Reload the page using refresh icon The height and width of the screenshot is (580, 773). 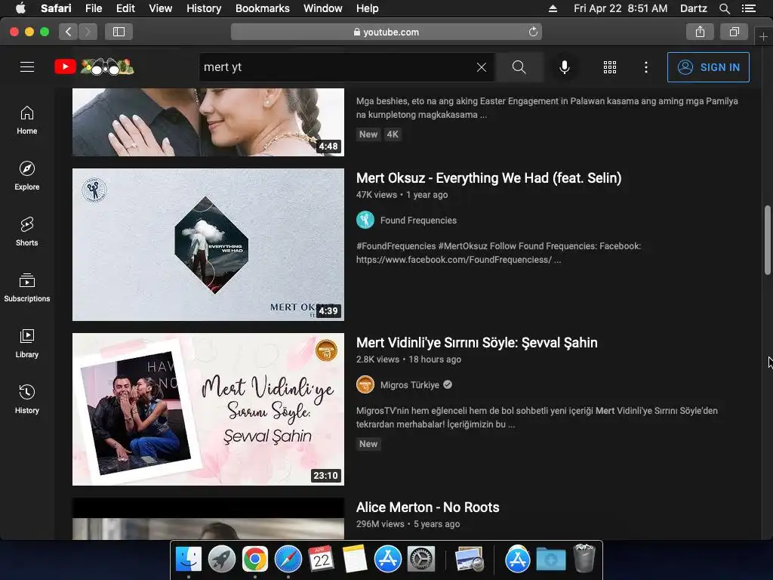(533, 32)
